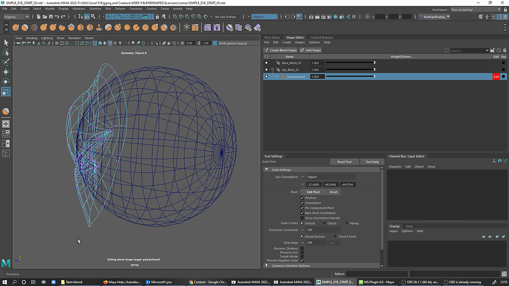The height and width of the screenshot is (286, 509).
Task: Click the Add Target button
Action: (311, 50)
